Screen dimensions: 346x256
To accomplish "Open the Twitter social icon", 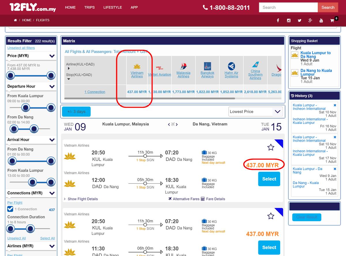I will [x=300, y=20].
